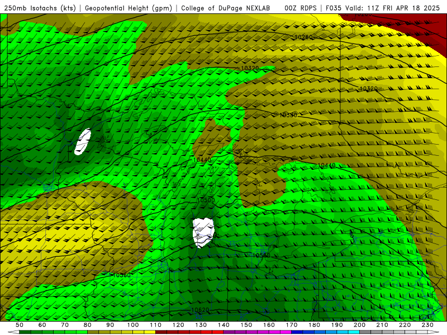Select the 160 kts legend label

click(269, 325)
